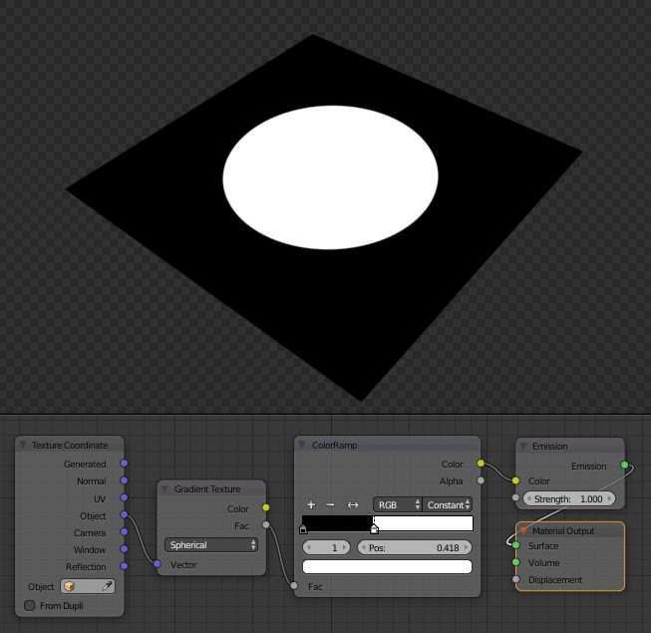This screenshot has height=633, width=651.
Task: Open the RGB color mode dropdown
Action: [x=398, y=504]
